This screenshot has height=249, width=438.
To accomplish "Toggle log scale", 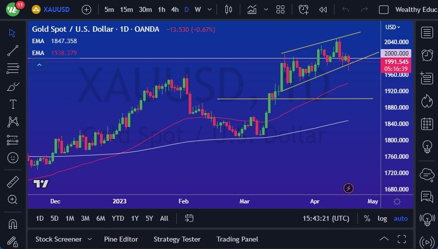I will click(x=383, y=218).
